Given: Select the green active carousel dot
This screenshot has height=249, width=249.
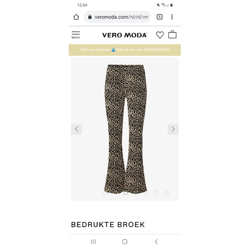Looking at the screenshot, I should [125, 193].
